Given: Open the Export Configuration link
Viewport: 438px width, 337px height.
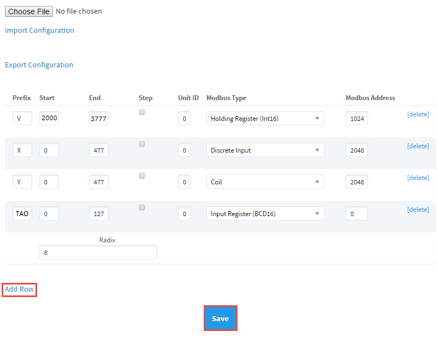Looking at the screenshot, I should pyautogui.click(x=39, y=65).
